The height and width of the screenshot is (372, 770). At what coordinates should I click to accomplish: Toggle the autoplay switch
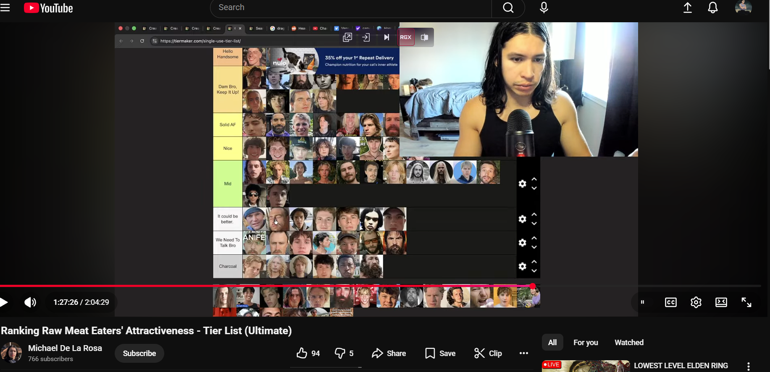tap(643, 302)
